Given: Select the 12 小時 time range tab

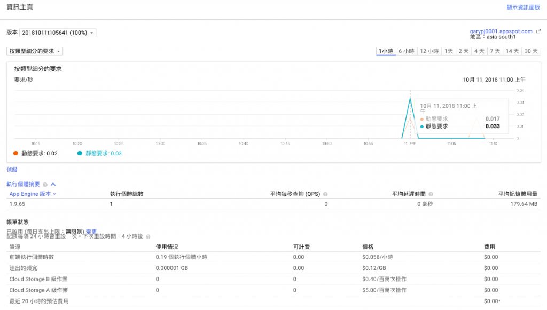Looking at the screenshot, I should tap(429, 51).
